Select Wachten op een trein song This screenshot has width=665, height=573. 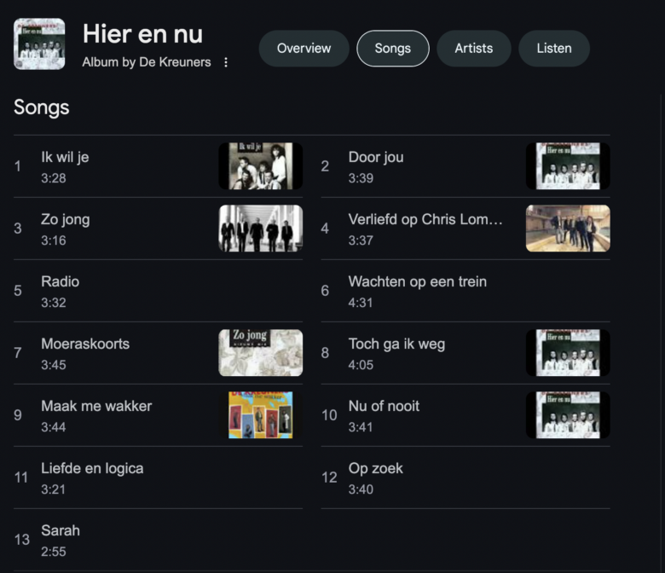[417, 282]
